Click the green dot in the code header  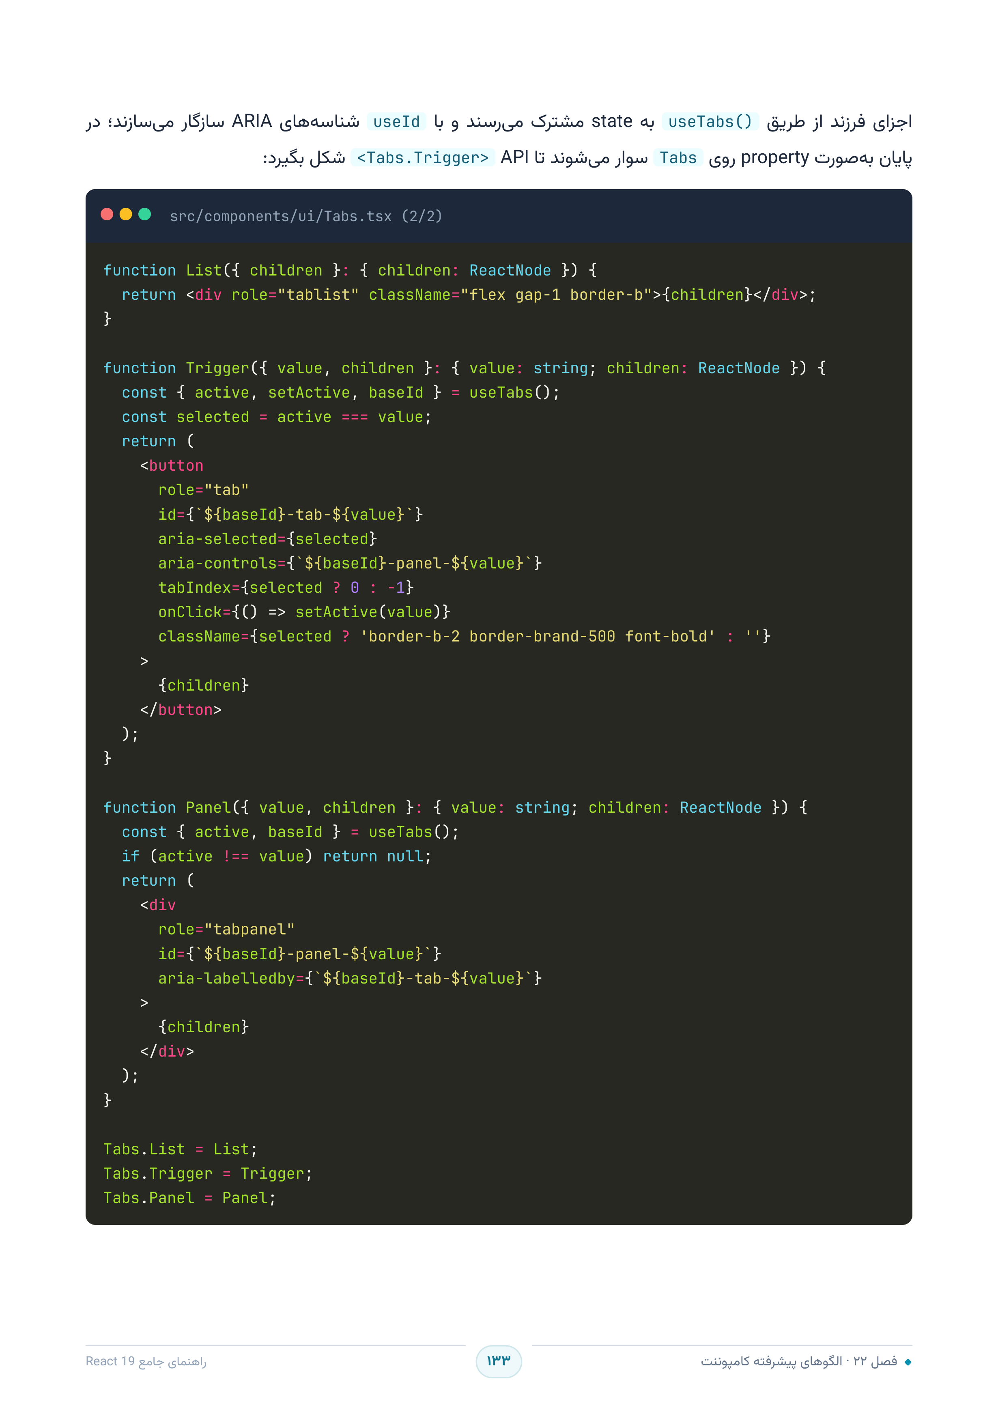(x=145, y=214)
